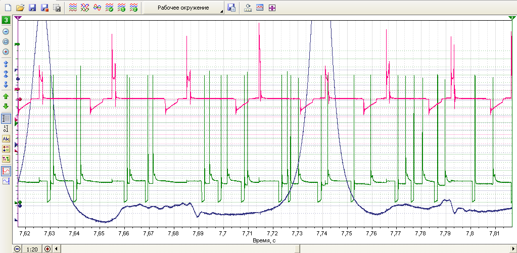Save the recording with the floppy icon
This screenshot has width=517, height=253.
pos(32,8)
